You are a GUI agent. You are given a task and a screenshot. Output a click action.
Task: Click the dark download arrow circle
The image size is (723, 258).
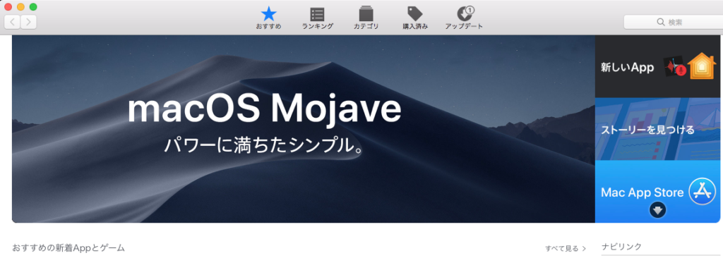tap(657, 211)
